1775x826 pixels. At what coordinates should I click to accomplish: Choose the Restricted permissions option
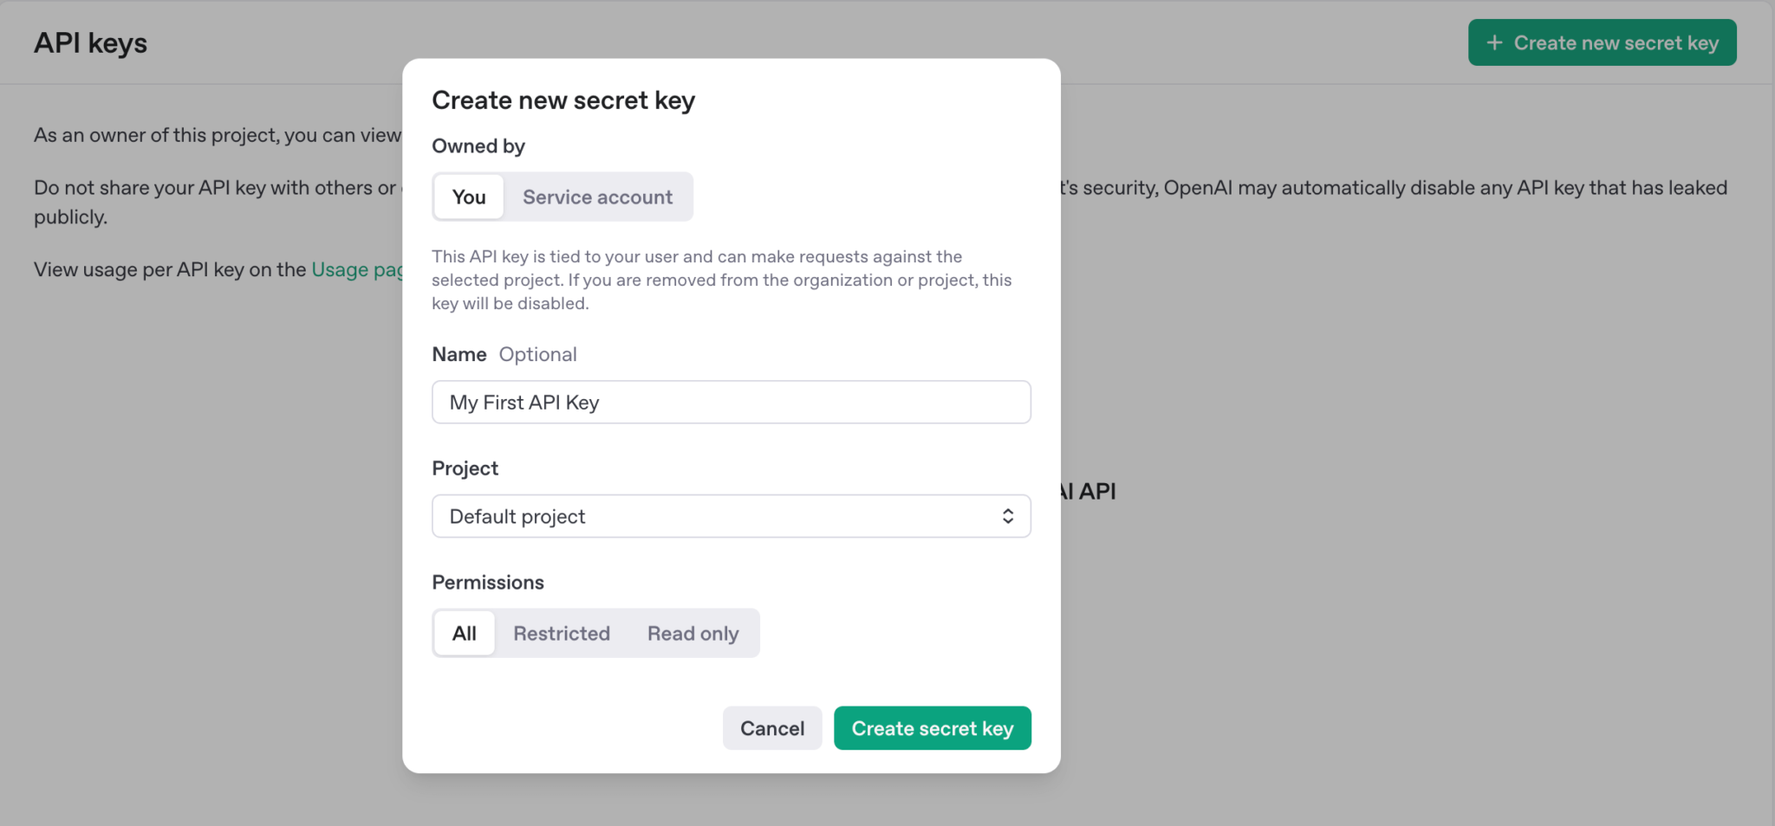tap(562, 634)
